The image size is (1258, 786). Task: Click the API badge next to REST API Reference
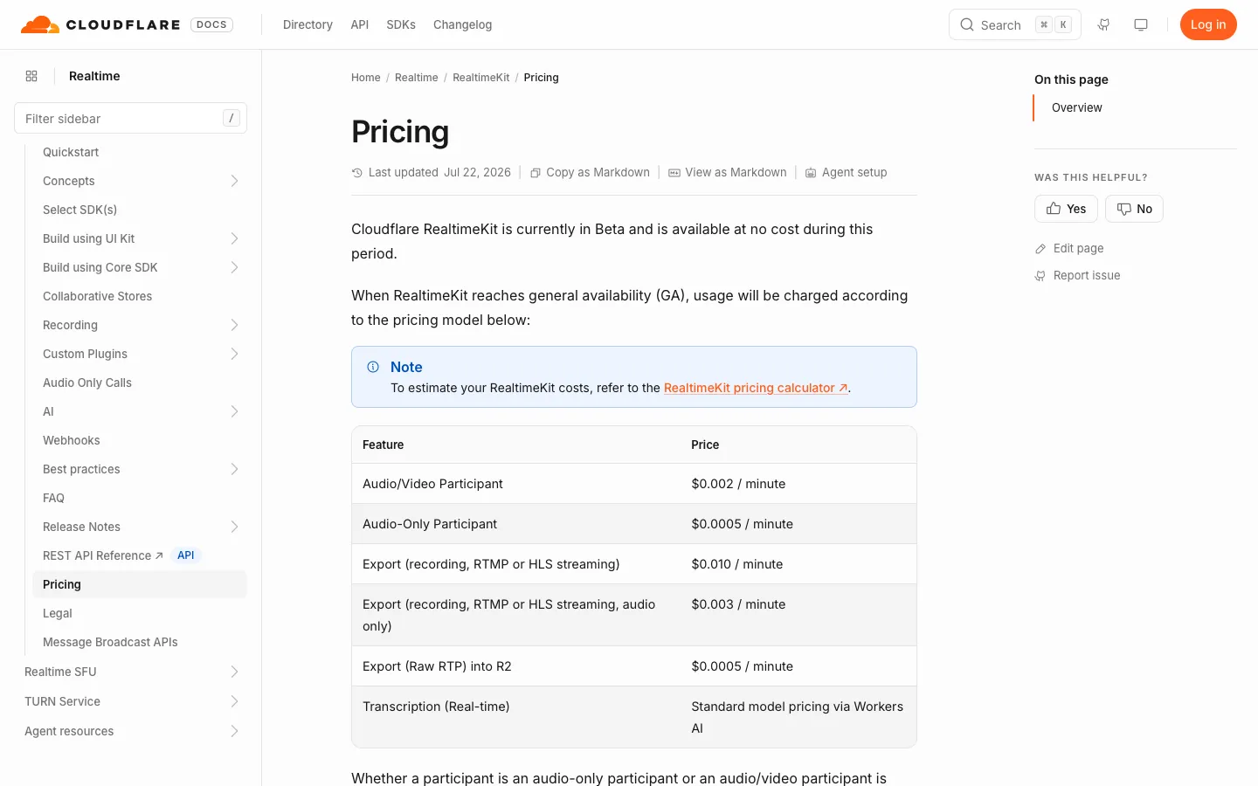pos(186,555)
